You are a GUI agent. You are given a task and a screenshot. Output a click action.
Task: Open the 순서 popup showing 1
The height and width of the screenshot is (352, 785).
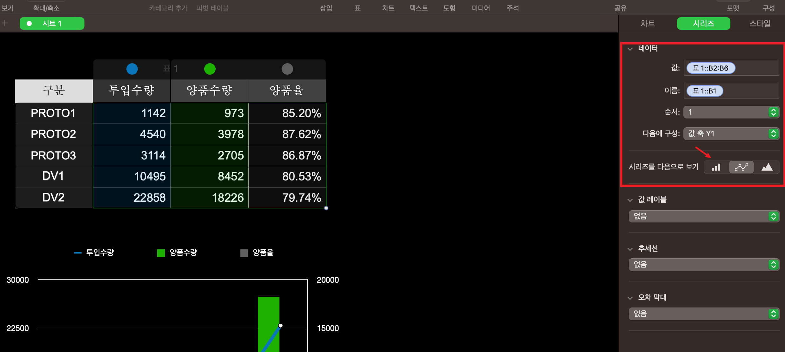(x=731, y=112)
